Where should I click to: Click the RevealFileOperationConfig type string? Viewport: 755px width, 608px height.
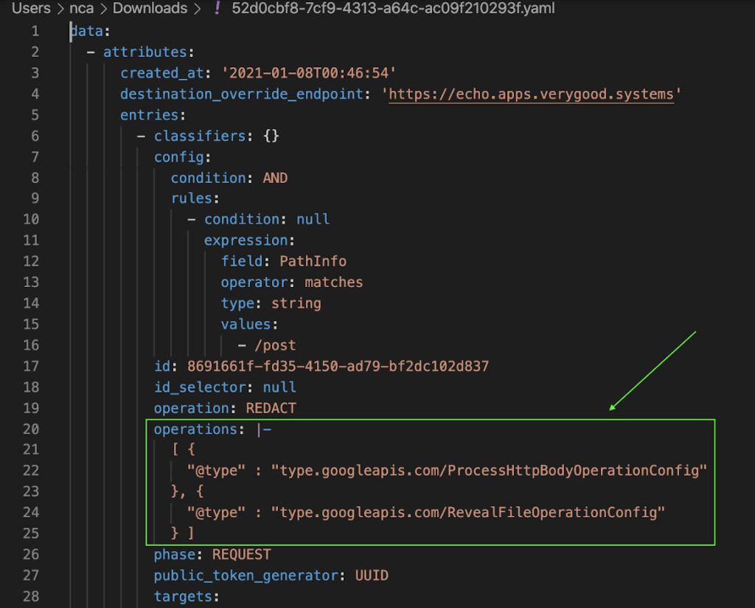(x=468, y=512)
